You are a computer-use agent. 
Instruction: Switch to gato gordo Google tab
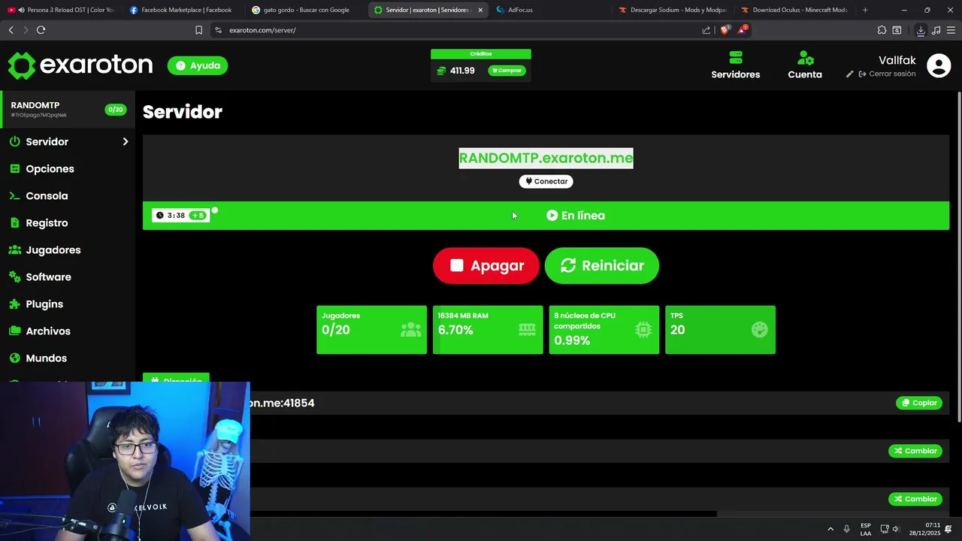(306, 10)
